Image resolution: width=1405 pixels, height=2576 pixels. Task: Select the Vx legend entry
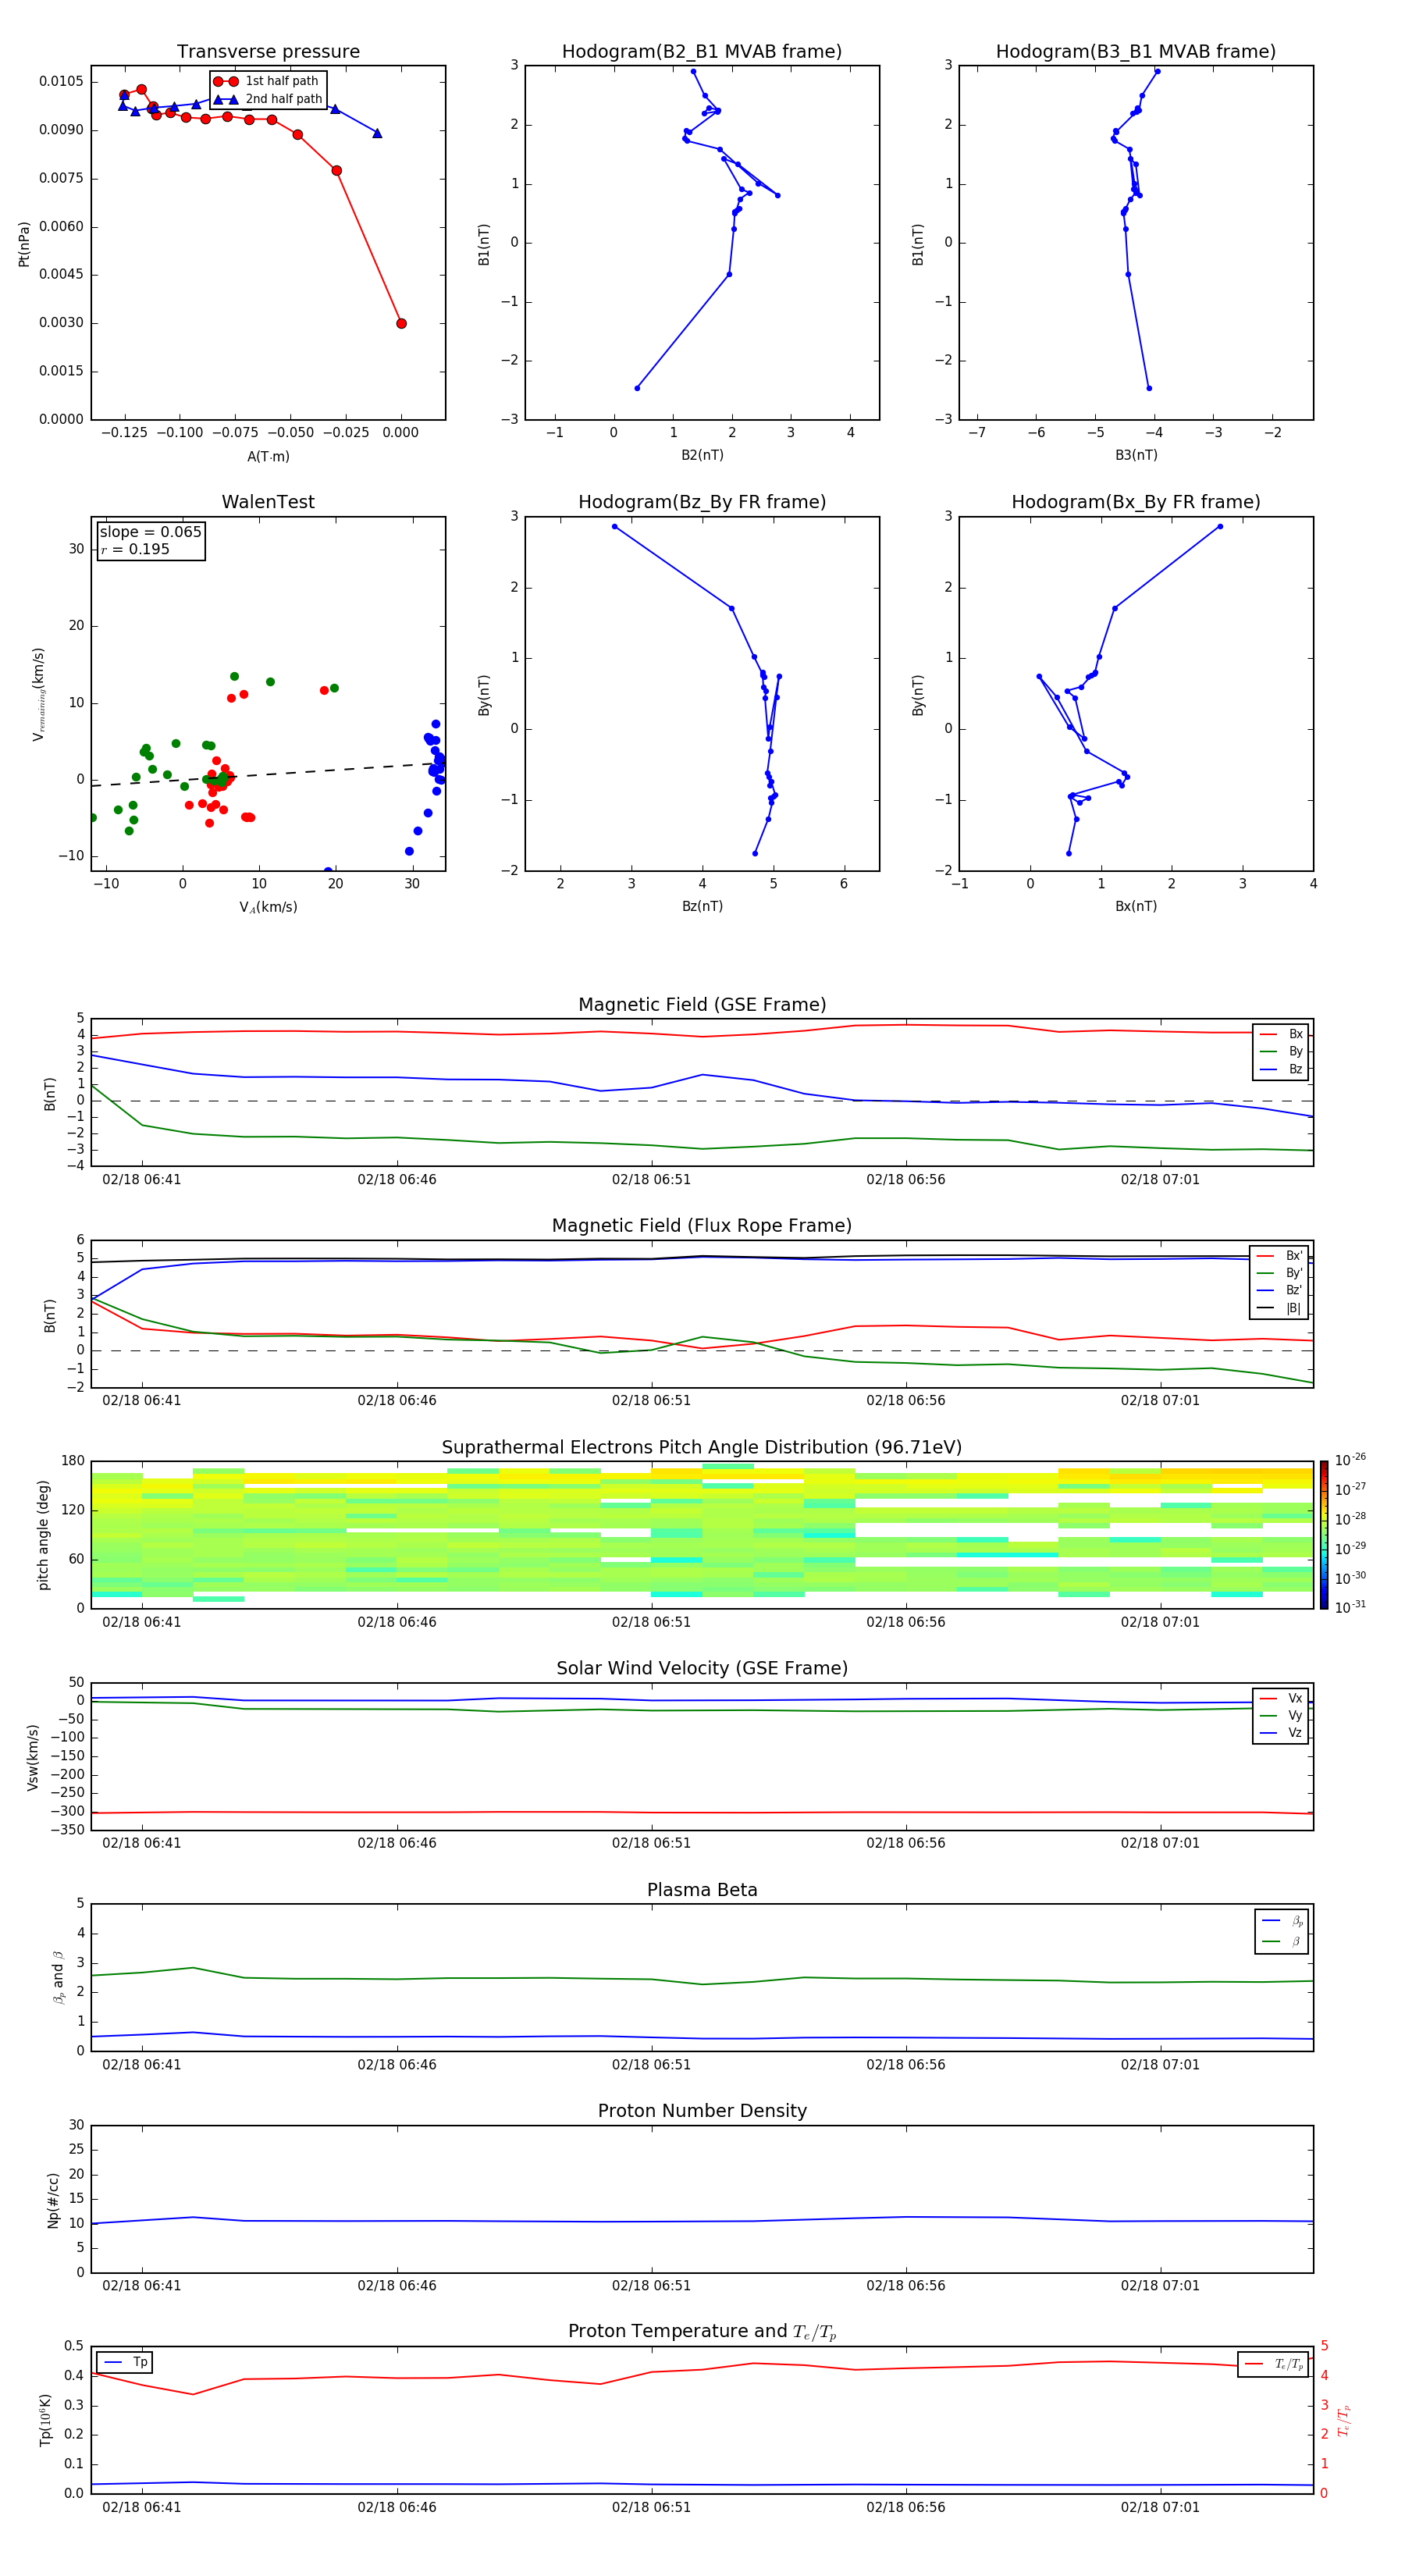point(1282,1698)
